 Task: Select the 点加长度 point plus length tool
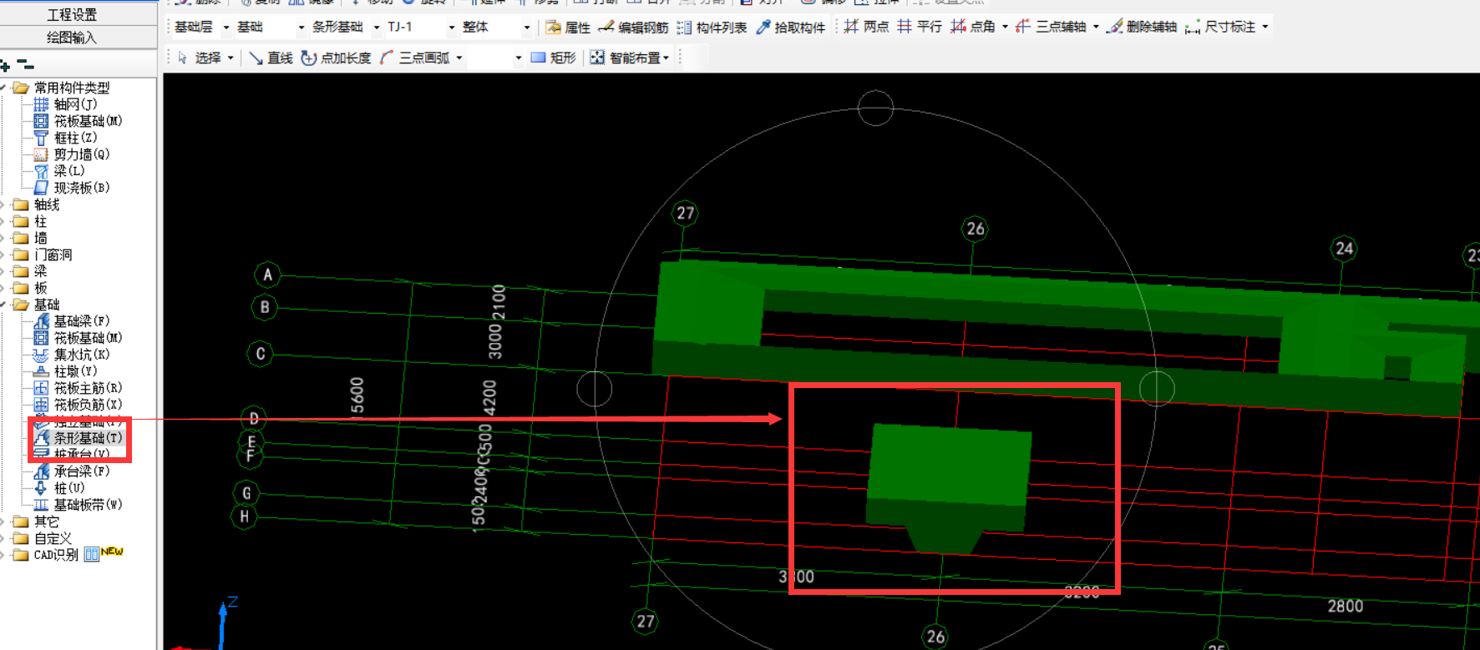pyautogui.click(x=336, y=58)
